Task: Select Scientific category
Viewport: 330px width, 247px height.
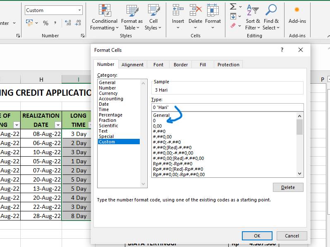Action: pyautogui.click(x=119, y=126)
